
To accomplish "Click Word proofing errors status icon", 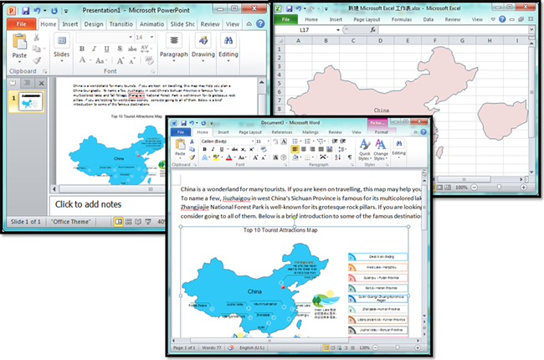I will (231, 347).
